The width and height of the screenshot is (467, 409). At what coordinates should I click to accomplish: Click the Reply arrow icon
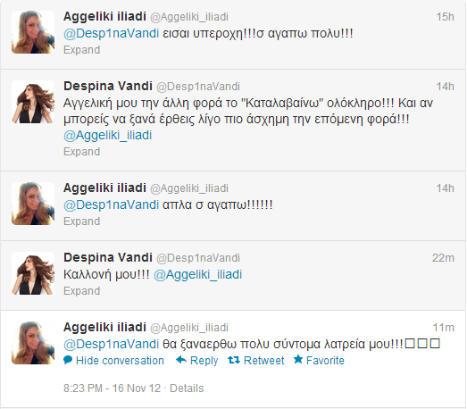tap(181, 360)
